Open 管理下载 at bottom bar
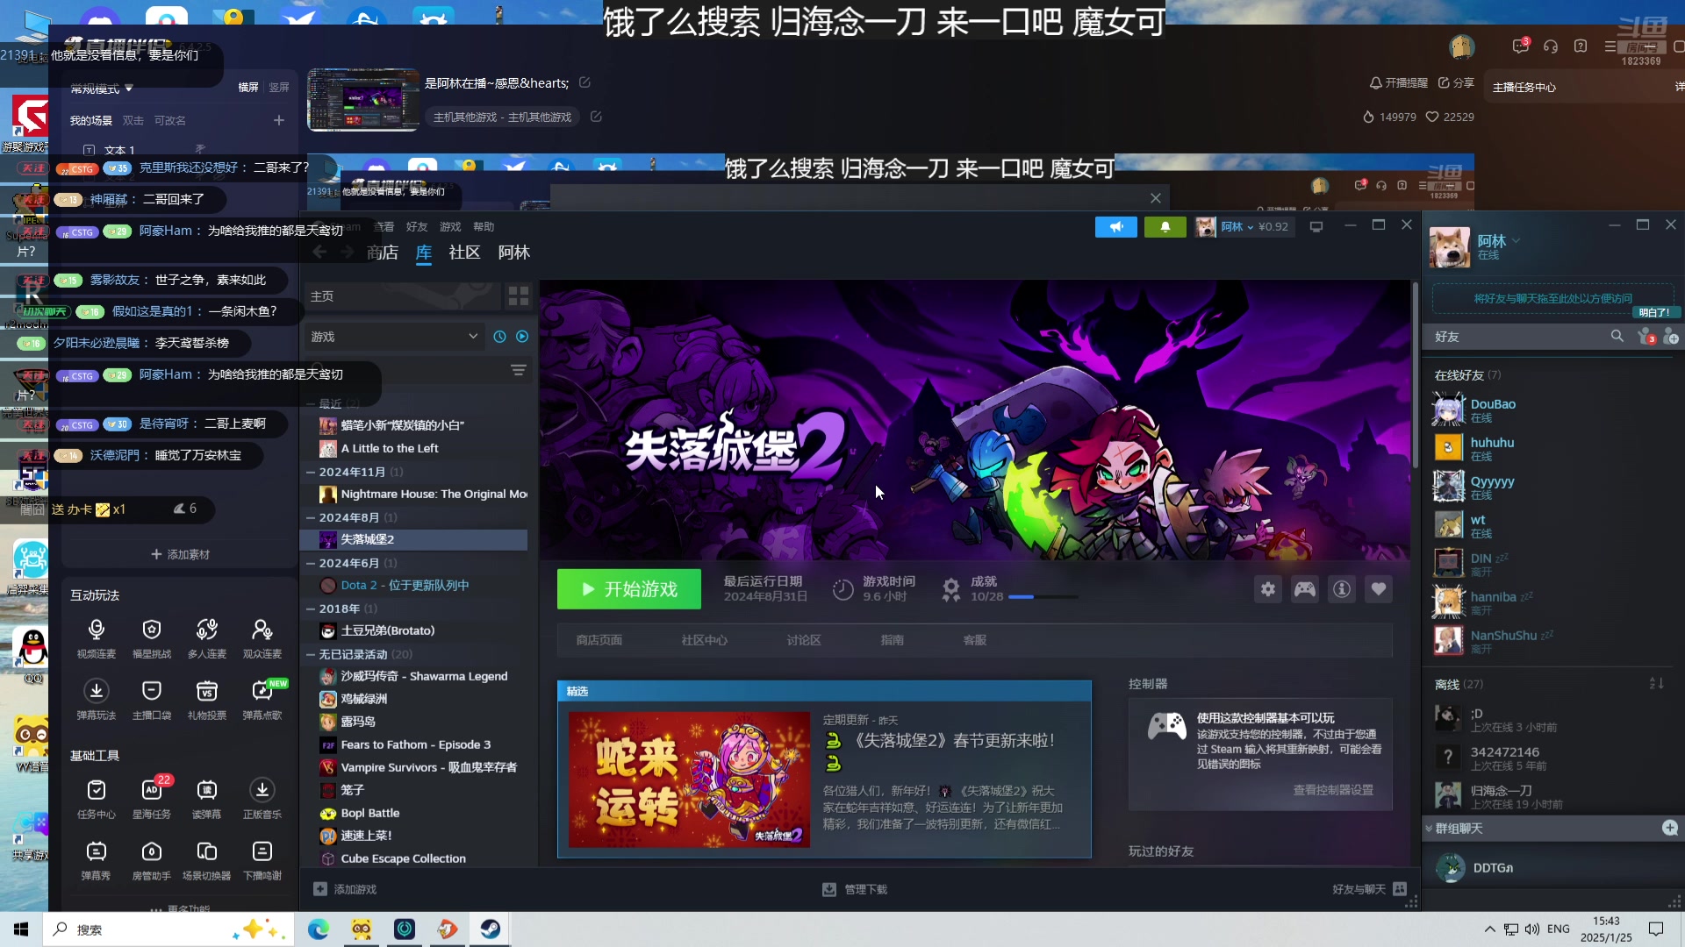 click(x=855, y=889)
